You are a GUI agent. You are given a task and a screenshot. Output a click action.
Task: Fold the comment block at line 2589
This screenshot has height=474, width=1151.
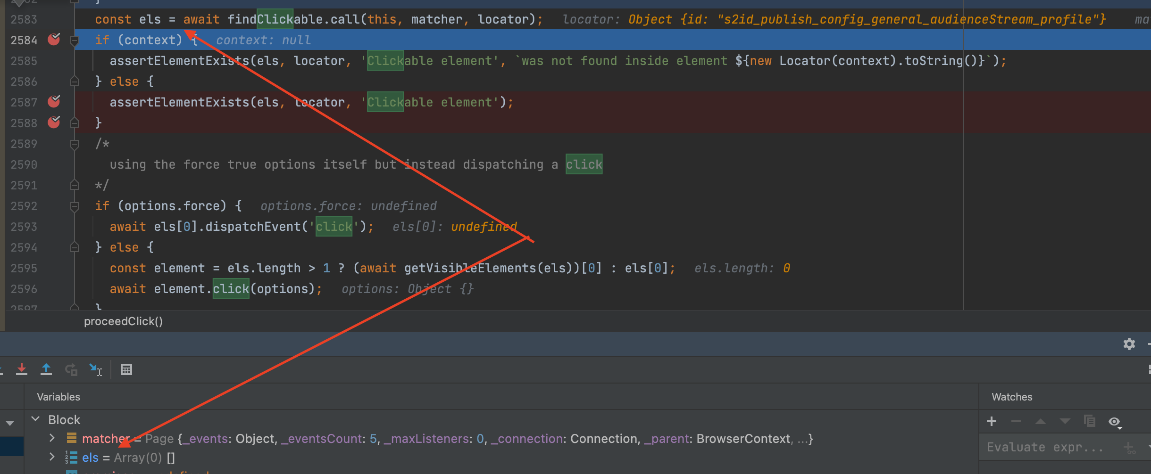coord(74,144)
